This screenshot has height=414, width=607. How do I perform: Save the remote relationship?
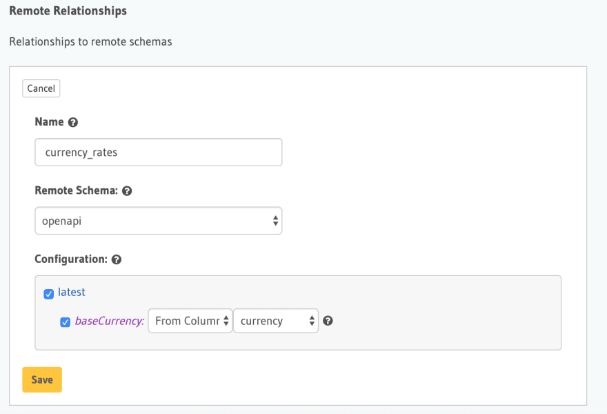42,379
